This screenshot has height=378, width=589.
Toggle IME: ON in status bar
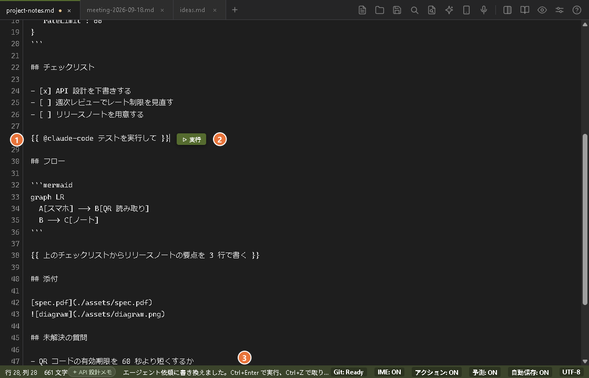click(x=389, y=372)
